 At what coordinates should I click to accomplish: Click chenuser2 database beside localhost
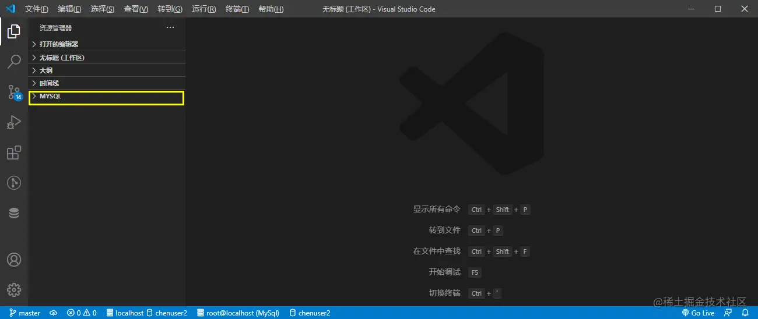167,313
